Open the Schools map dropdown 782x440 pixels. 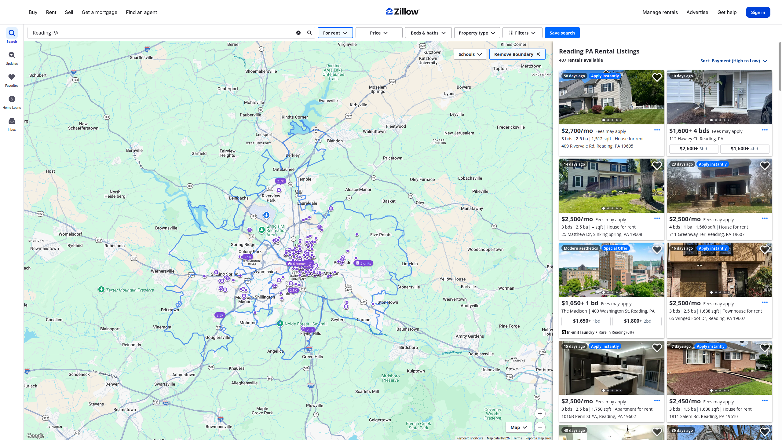pyautogui.click(x=470, y=54)
